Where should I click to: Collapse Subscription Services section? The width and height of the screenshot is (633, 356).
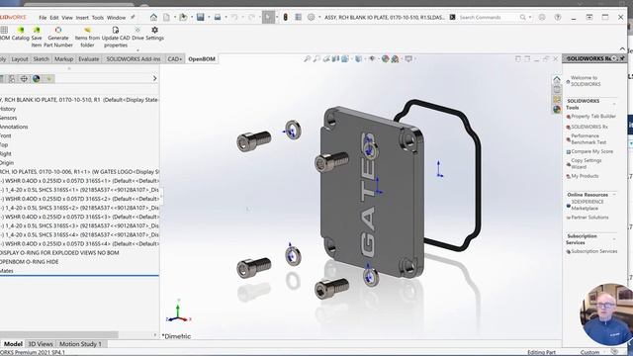point(614,239)
